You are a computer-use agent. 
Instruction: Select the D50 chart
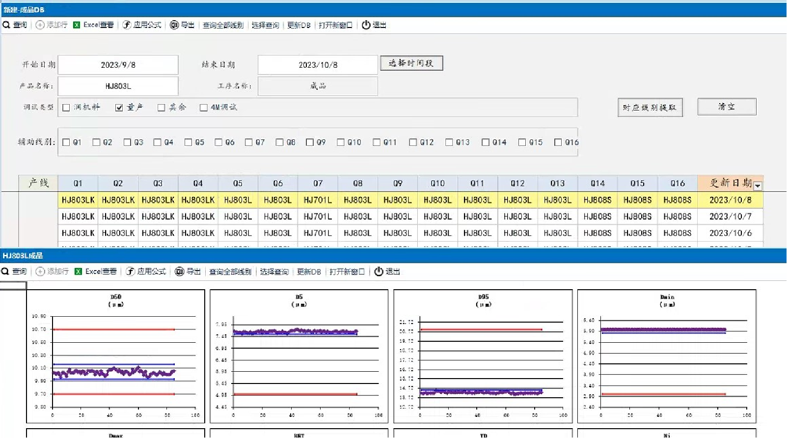[x=115, y=356]
